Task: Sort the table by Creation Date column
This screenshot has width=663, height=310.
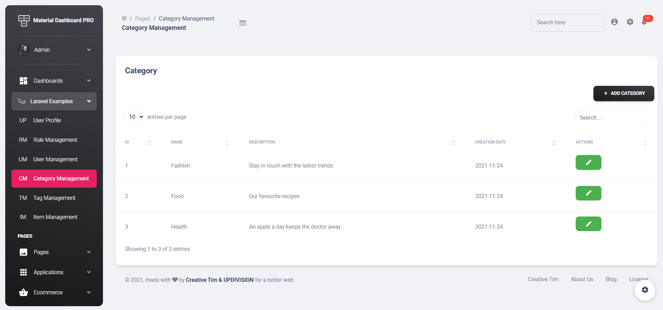Action: [x=515, y=142]
